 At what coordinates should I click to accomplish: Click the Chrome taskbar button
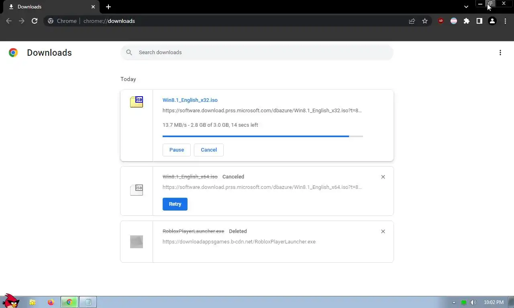point(69,302)
